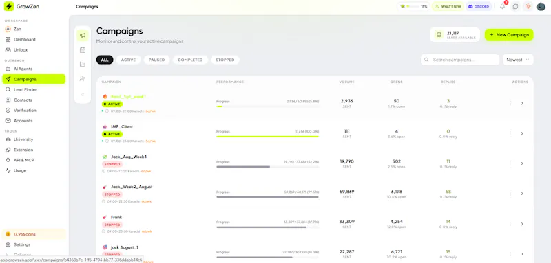Image resolution: width=551 pixels, height=263 pixels.
Task: Open the Newest sort dropdown
Action: 518,60
